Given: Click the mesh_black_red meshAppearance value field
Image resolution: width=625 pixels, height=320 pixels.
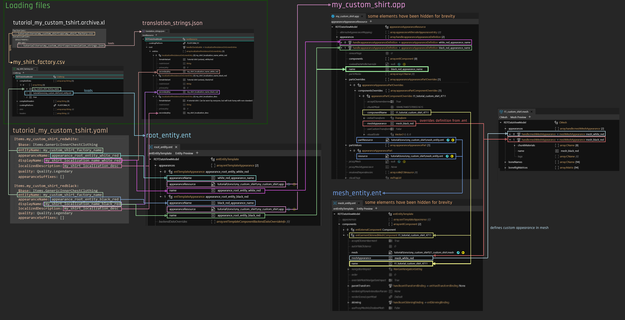Looking at the screenshot, I should 404,124.
